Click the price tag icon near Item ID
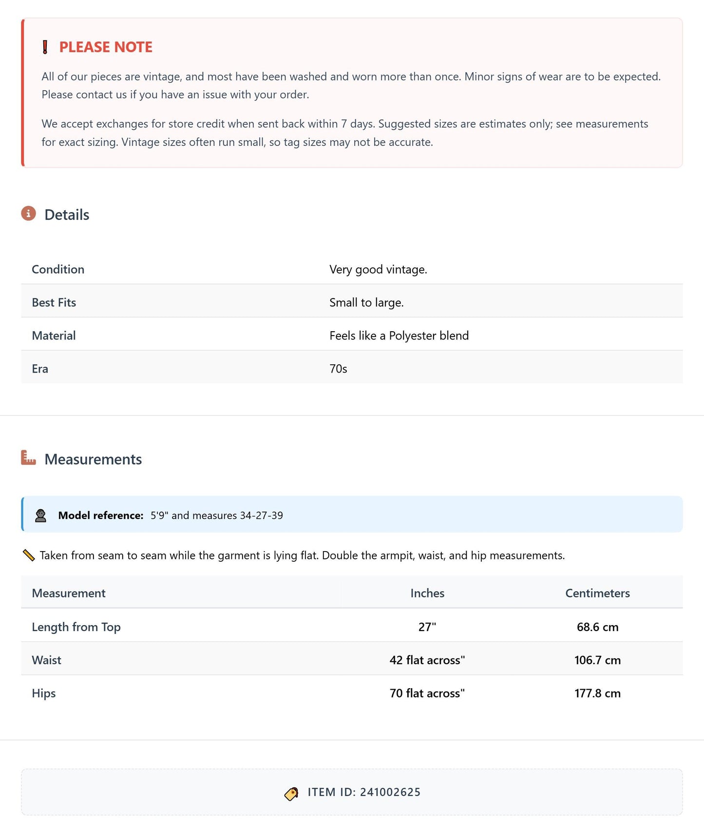The width and height of the screenshot is (704, 833). (x=291, y=794)
